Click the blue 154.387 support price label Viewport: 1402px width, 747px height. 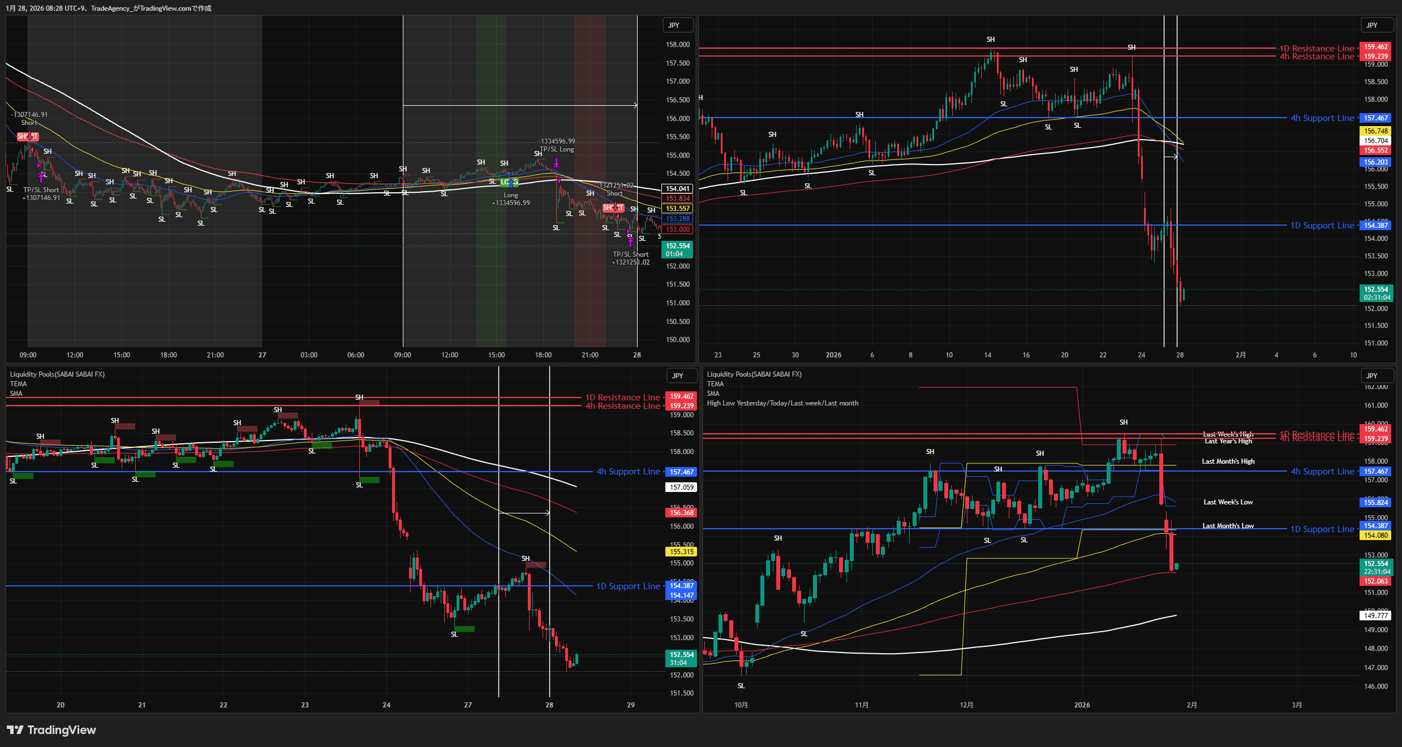pos(1376,225)
